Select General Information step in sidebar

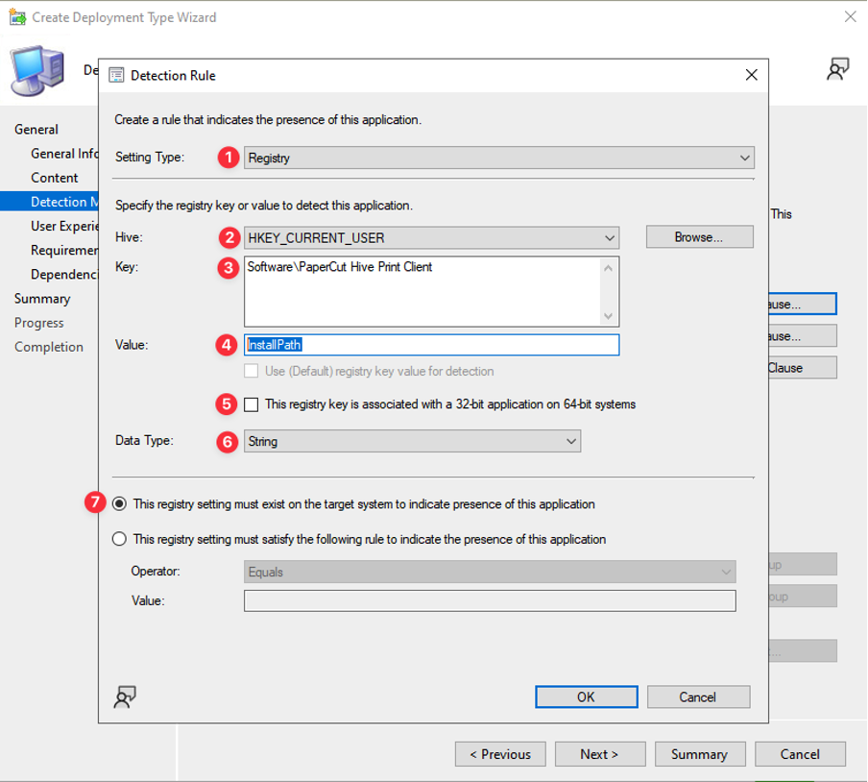tap(64, 154)
